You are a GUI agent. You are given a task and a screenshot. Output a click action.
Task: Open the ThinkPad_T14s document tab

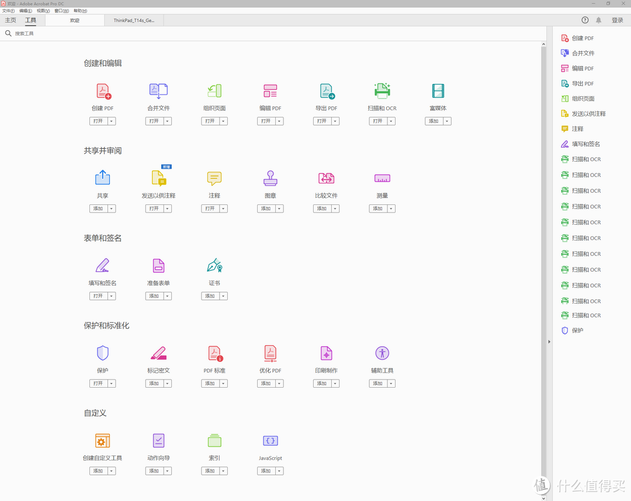(x=134, y=20)
